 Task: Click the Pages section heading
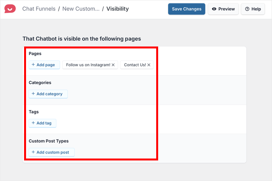[35, 53]
